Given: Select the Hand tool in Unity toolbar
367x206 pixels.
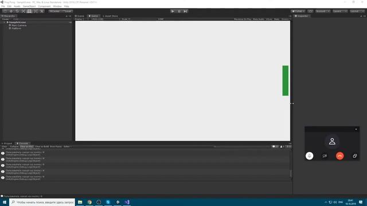Looking at the screenshot, I should pyautogui.click(x=5, y=11).
